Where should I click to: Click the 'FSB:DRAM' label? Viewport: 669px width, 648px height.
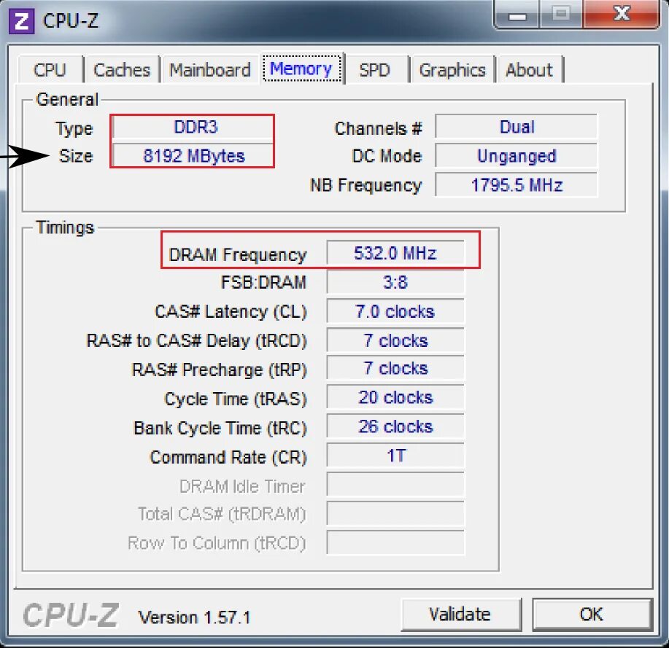(263, 282)
